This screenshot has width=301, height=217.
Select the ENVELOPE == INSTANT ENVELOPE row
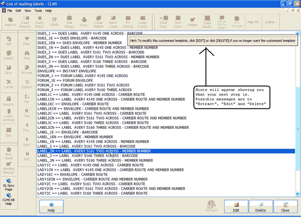coord(63,71)
